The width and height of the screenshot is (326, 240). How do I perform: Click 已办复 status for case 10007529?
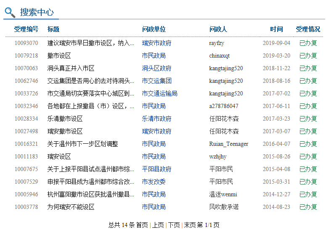tap(308, 182)
